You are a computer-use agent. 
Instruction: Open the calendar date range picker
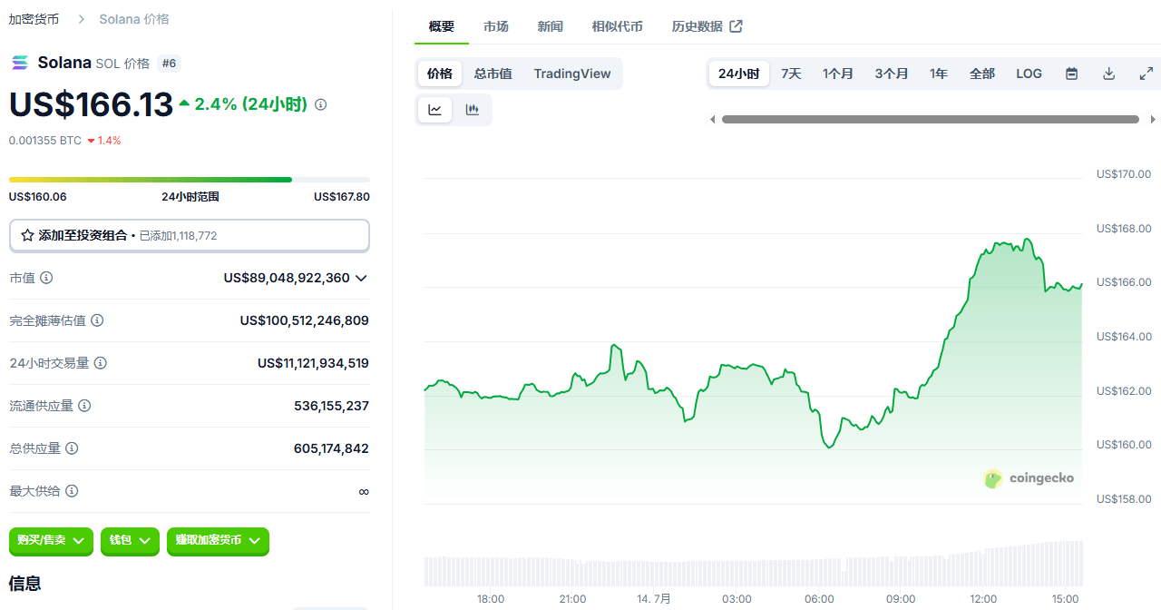pyautogui.click(x=1071, y=74)
